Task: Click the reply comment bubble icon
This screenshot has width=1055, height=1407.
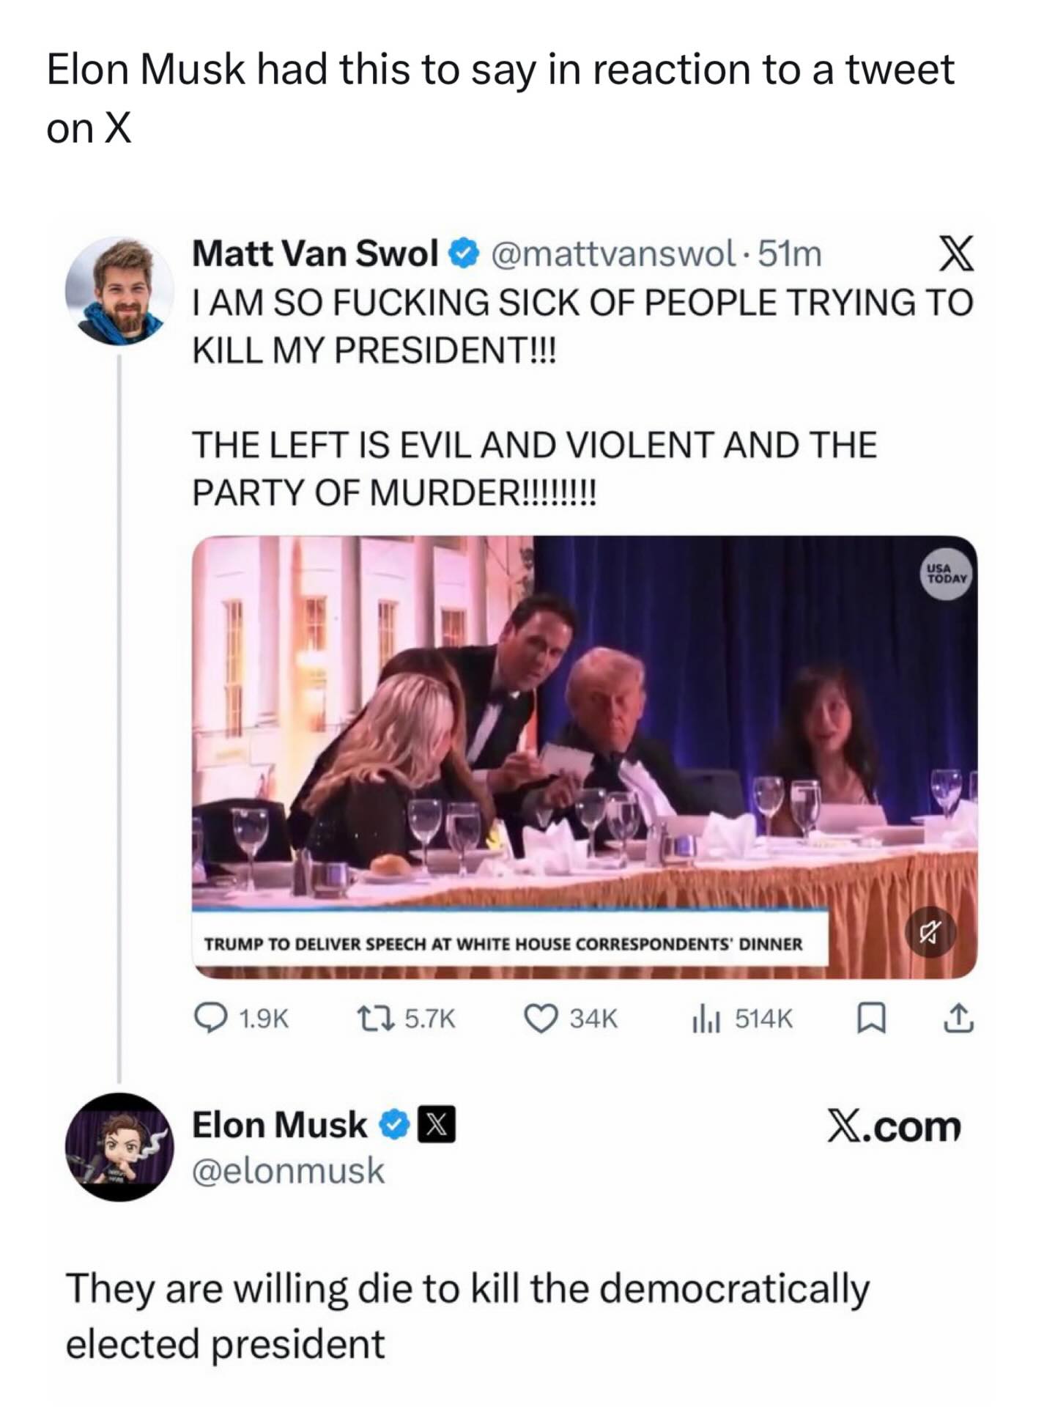Action: point(210,1018)
